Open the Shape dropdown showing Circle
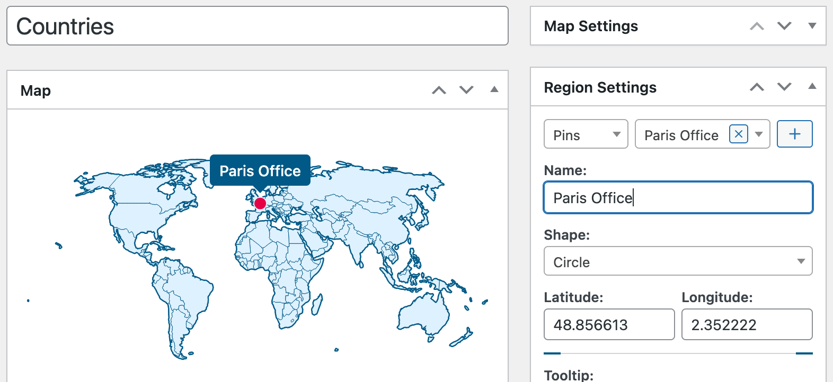 (x=678, y=261)
